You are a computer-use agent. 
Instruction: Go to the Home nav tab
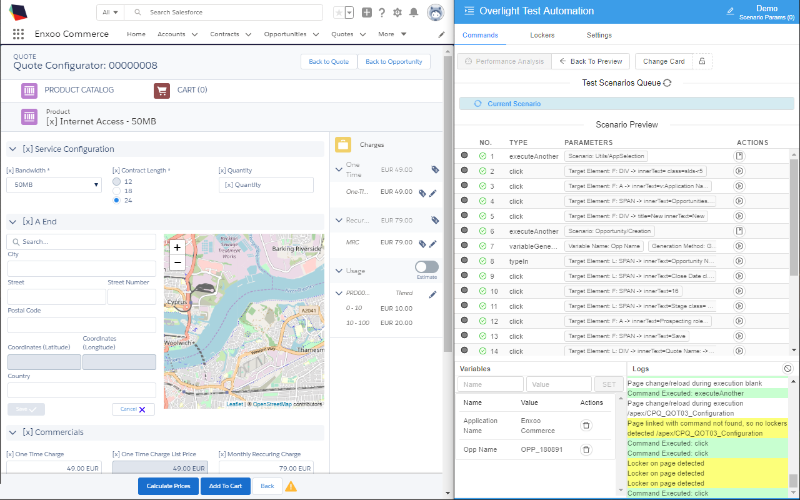pos(136,34)
